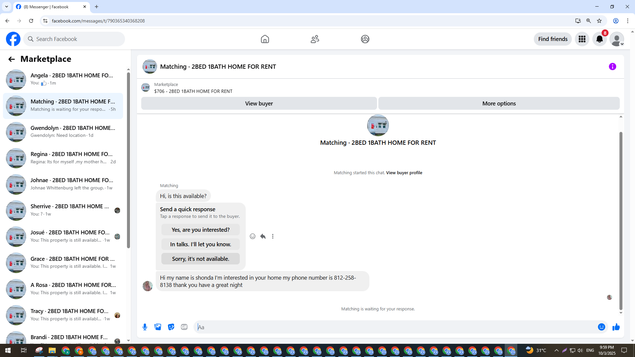React to the quick response message
The height and width of the screenshot is (357, 635).
[x=253, y=236]
